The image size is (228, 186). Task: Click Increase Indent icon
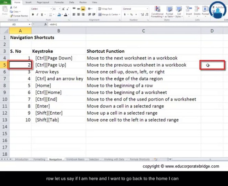(x=94, y=14)
